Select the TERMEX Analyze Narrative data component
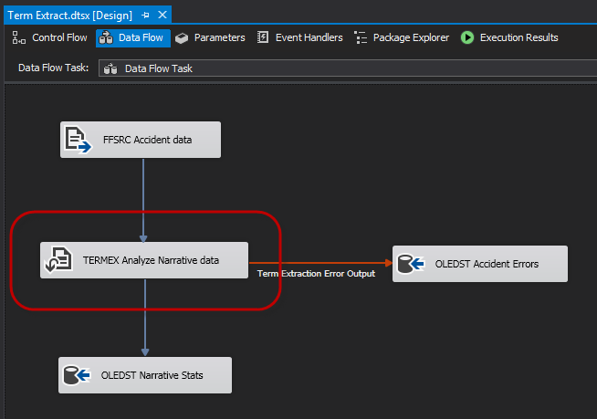 pos(144,260)
